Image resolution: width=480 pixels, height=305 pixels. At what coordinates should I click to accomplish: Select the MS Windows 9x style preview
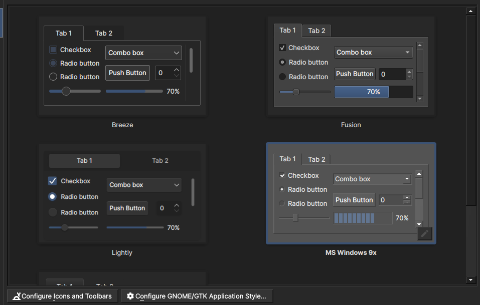[351, 193]
